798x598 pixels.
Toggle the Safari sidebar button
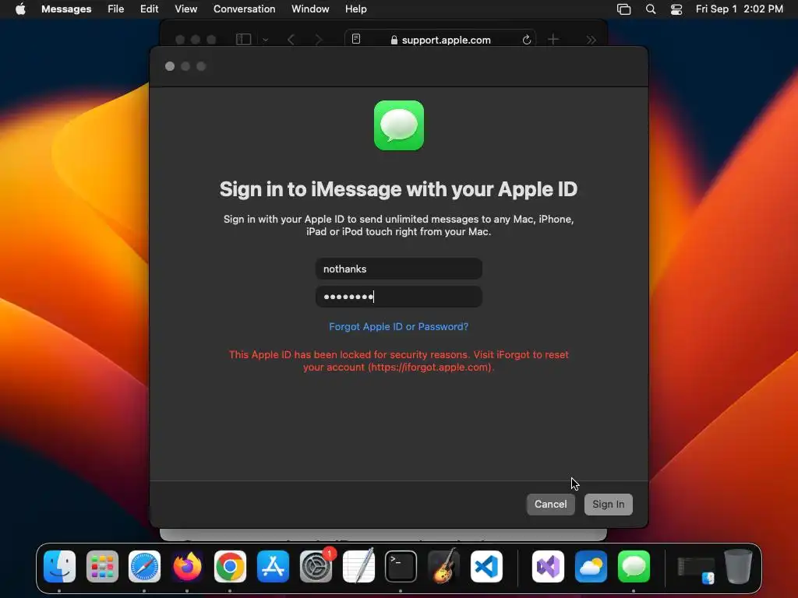click(x=243, y=39)
